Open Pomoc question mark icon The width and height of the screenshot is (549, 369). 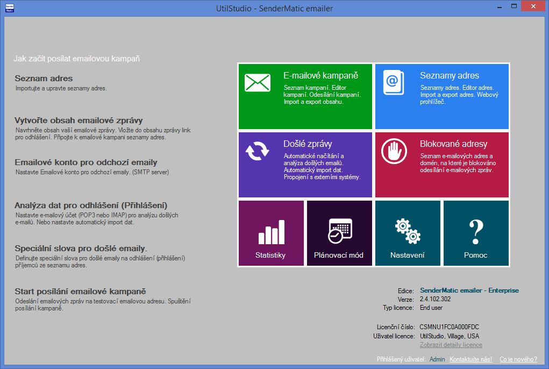click(476, 232)
